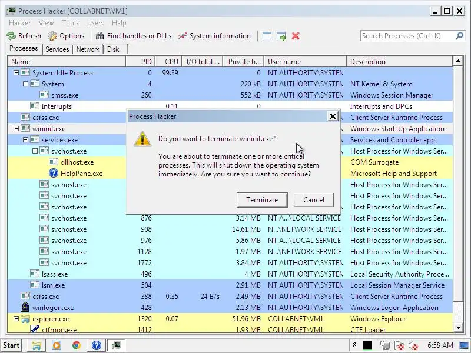Collapse the services.exe tree node
This screenshot has width=471, height=353.
[26, 139]
